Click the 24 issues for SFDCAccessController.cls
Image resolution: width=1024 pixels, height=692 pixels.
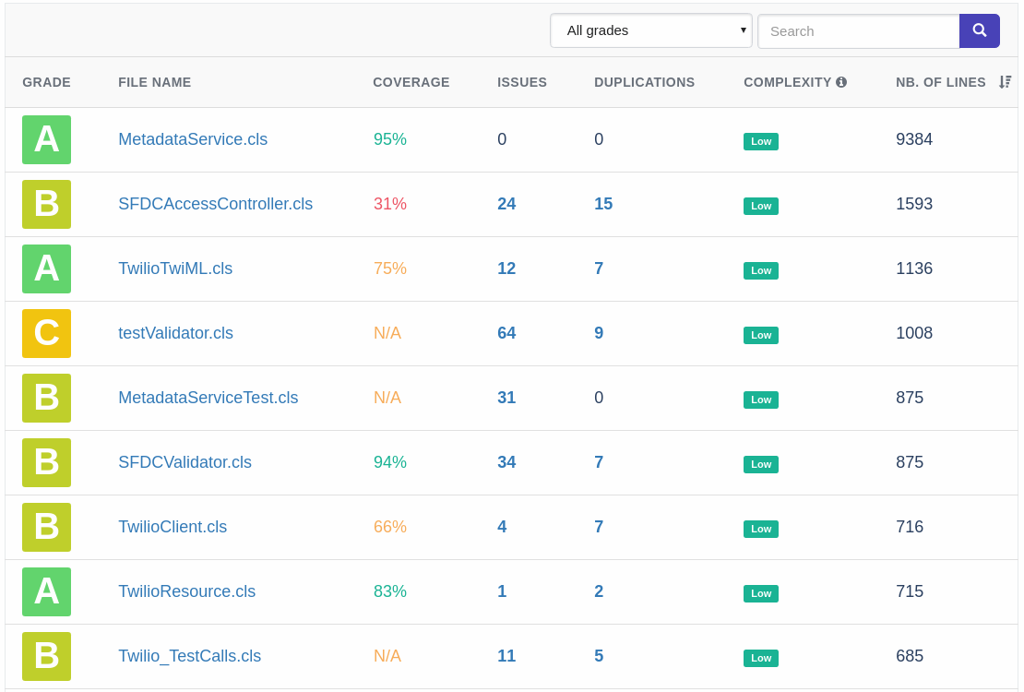coord(506,204)
